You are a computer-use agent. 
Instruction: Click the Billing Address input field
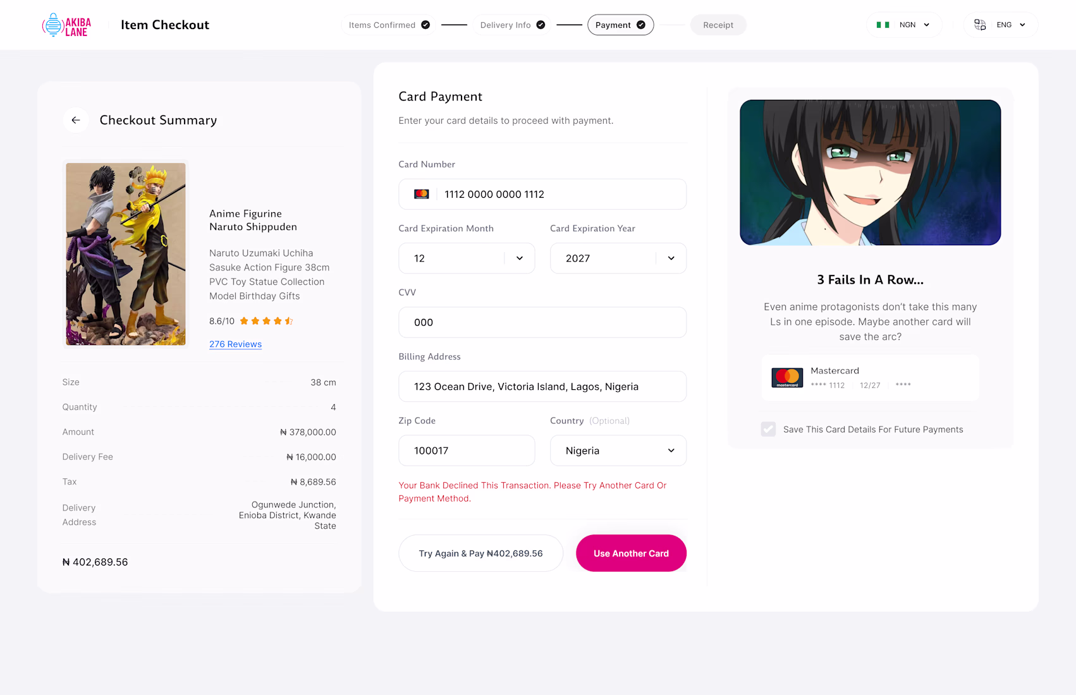coord(542,387)
